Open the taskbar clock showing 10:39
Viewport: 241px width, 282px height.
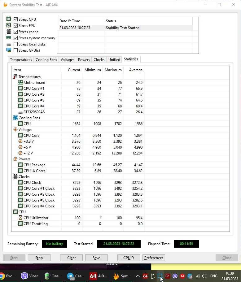230,276
